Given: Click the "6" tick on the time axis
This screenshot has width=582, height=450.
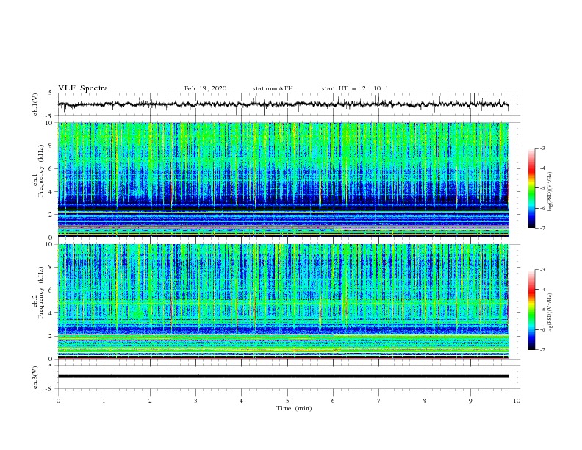Looking at the screenshot, I should 333,401.
